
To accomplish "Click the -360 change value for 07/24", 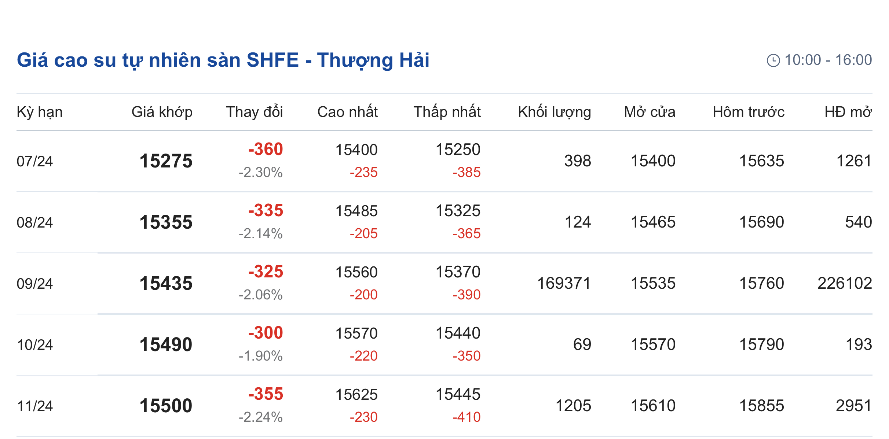I will coord(266,150).
